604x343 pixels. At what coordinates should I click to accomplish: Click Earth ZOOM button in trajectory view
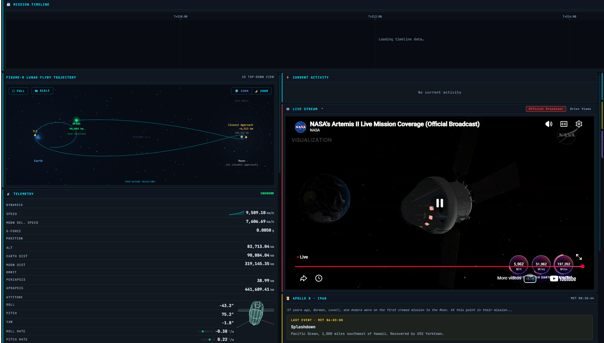[x=242, y=91]
